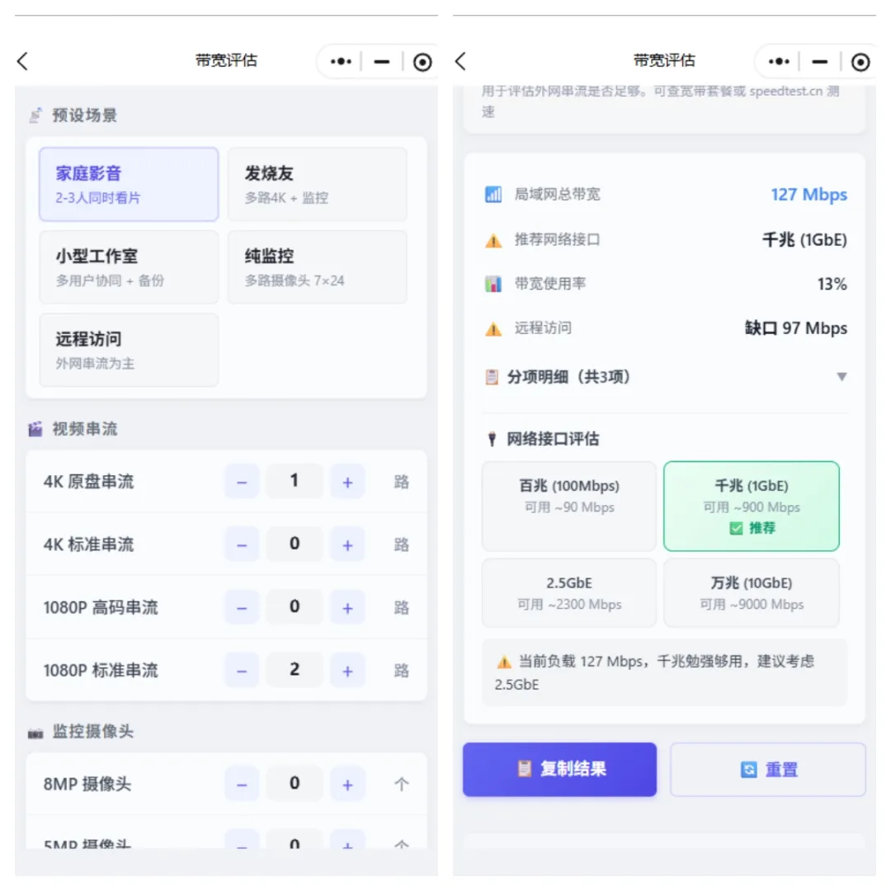
Task: Click the warning icon in load advice note
Action: [504, 662]
